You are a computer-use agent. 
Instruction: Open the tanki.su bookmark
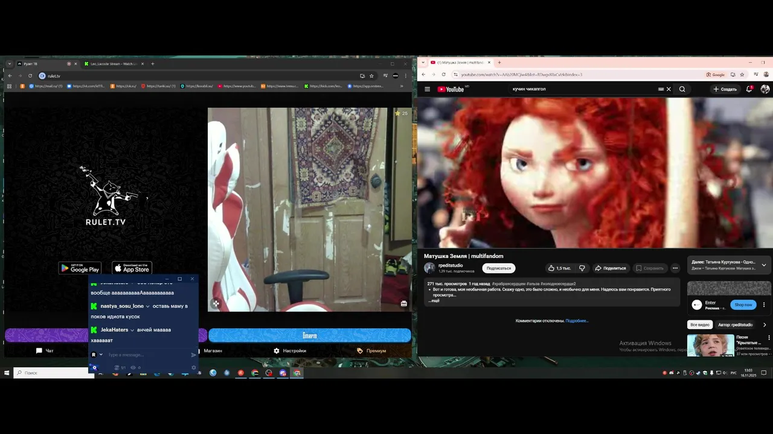[158, 86]
